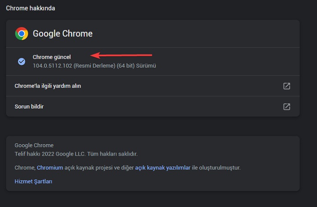Click the Chrome hakkında page heading
317x207 pixels.
(x=30, y=8)
